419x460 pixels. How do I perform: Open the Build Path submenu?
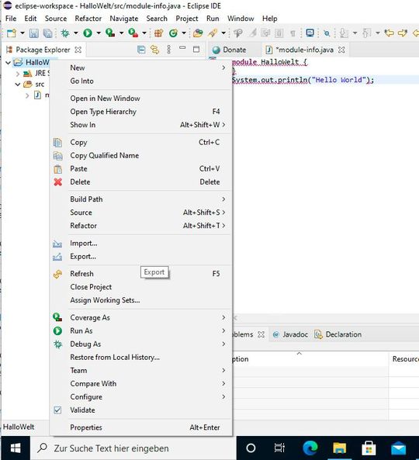tap(141, 199)
